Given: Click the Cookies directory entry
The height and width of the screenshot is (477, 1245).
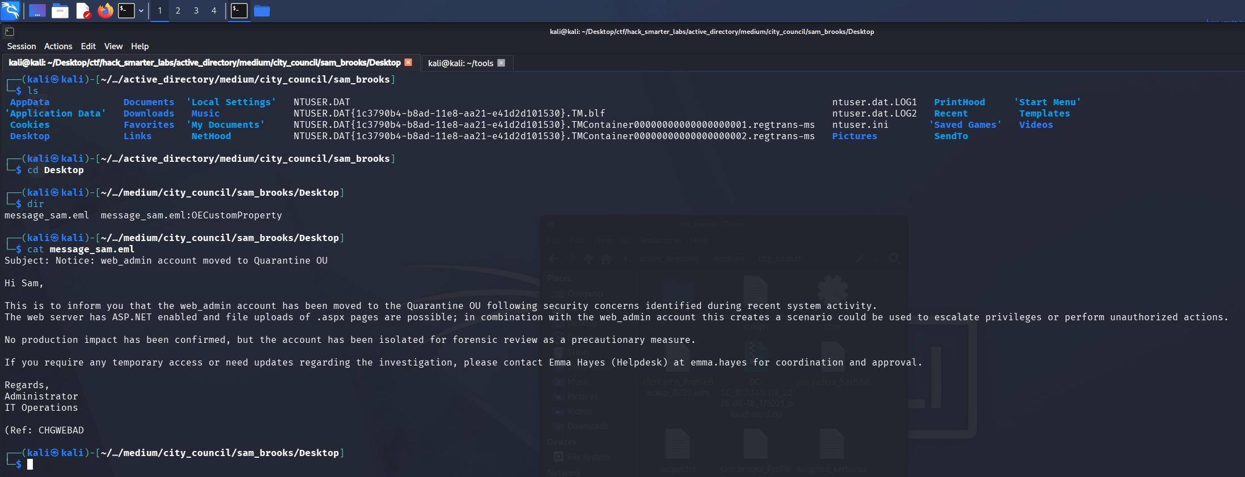Looking at the screenshot, I should pyautogui.click(x=30, y=125).
